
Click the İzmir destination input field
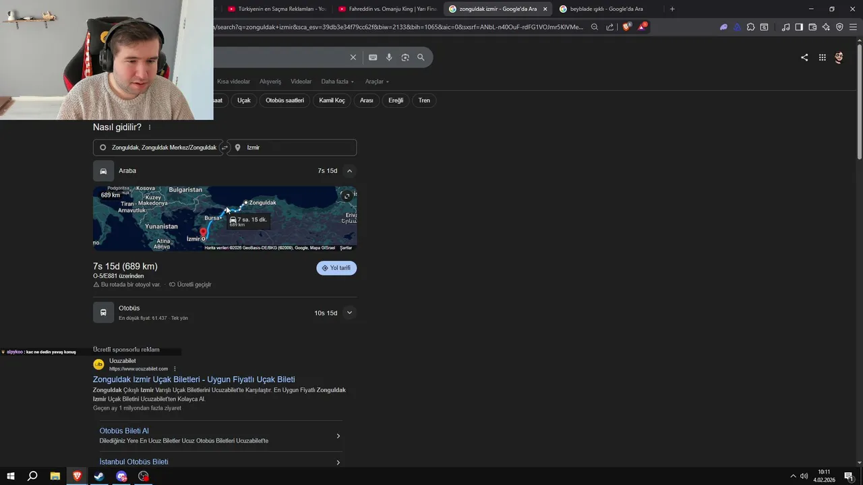[292, 148]
